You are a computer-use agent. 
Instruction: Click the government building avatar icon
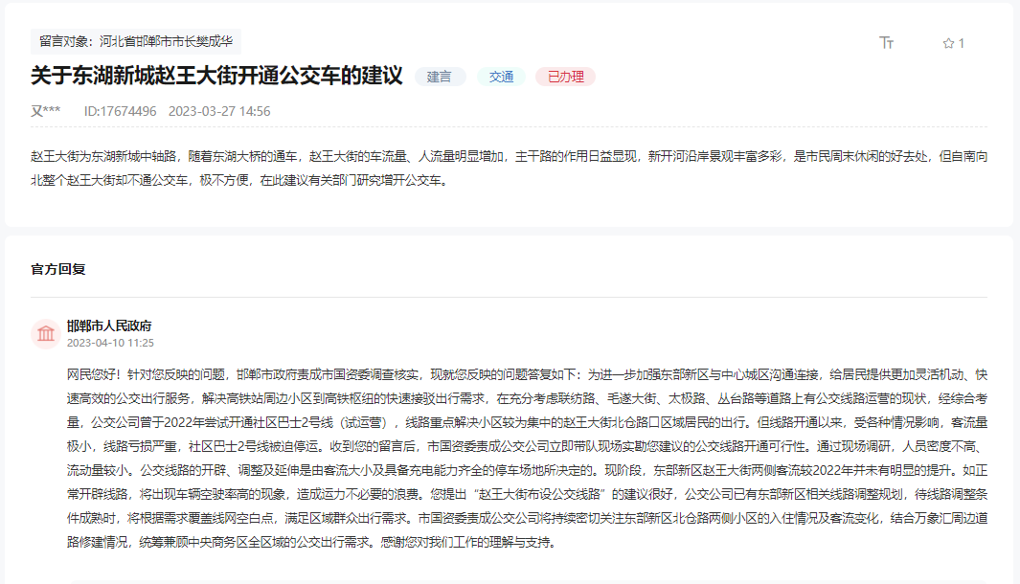pos(46,333)
